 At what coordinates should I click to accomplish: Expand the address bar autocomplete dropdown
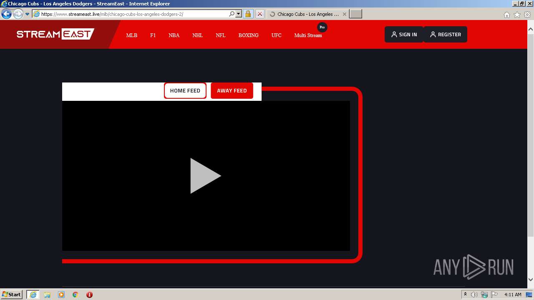(239, 14)
